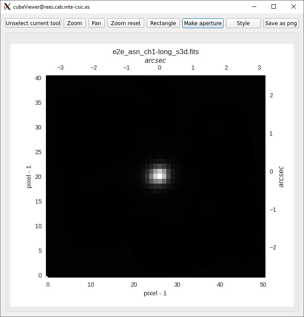Click the Zoom reset button
This screenshot has height=317, width=304.
pyautogui.click(x=126, y=23)
